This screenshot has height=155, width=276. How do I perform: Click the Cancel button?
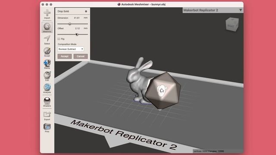pyautogui.click(x=81, y=56)
